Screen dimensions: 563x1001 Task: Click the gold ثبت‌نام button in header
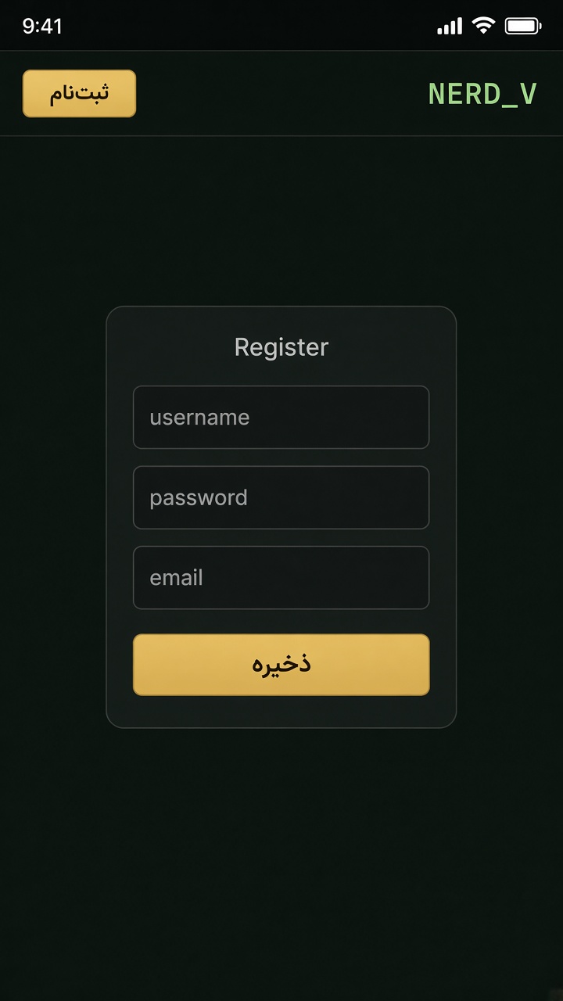(x=79, y=94)
